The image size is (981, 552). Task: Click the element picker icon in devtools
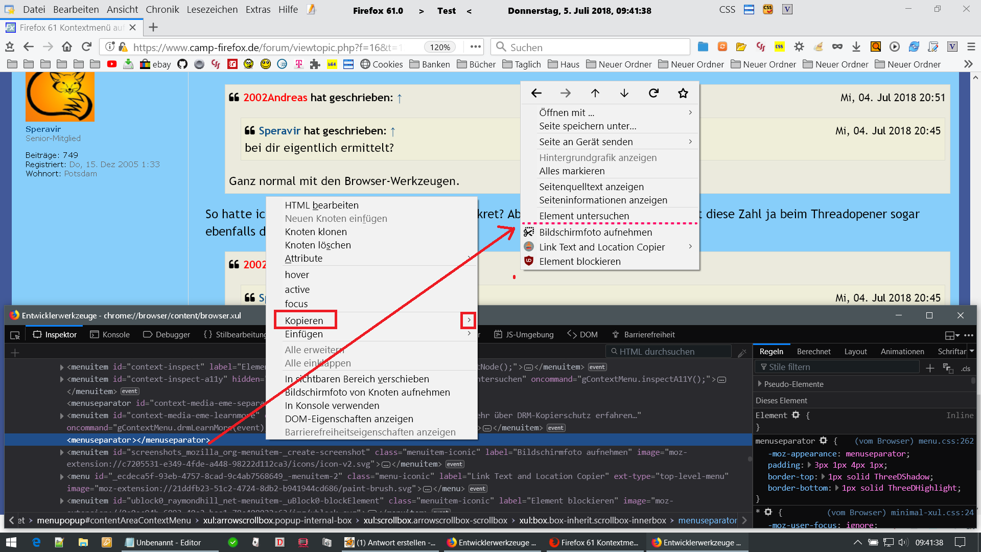click(x=15, y=335)
